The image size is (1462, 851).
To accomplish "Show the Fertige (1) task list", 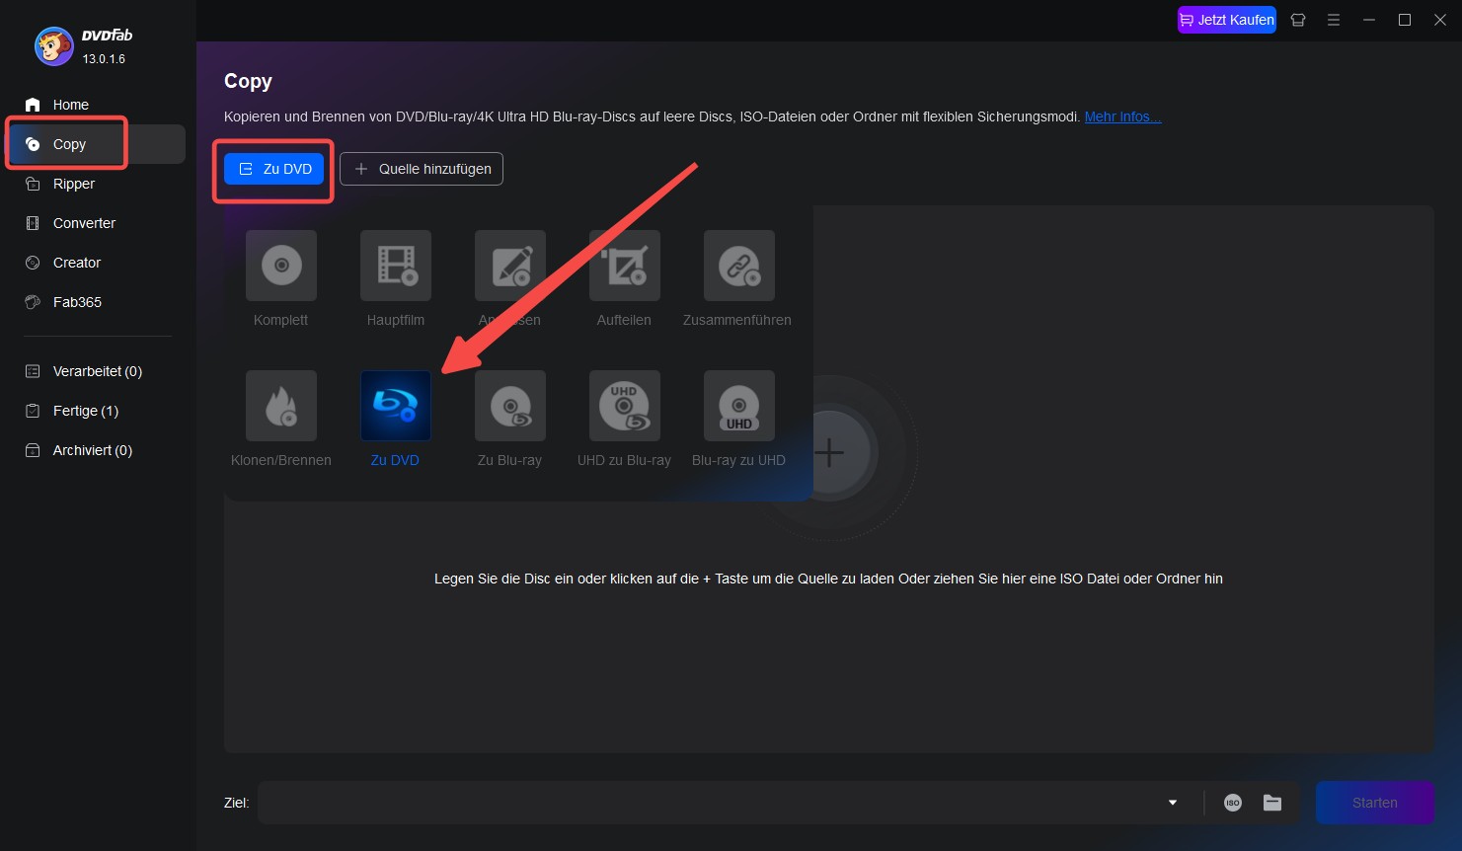I will coord(85,411).
